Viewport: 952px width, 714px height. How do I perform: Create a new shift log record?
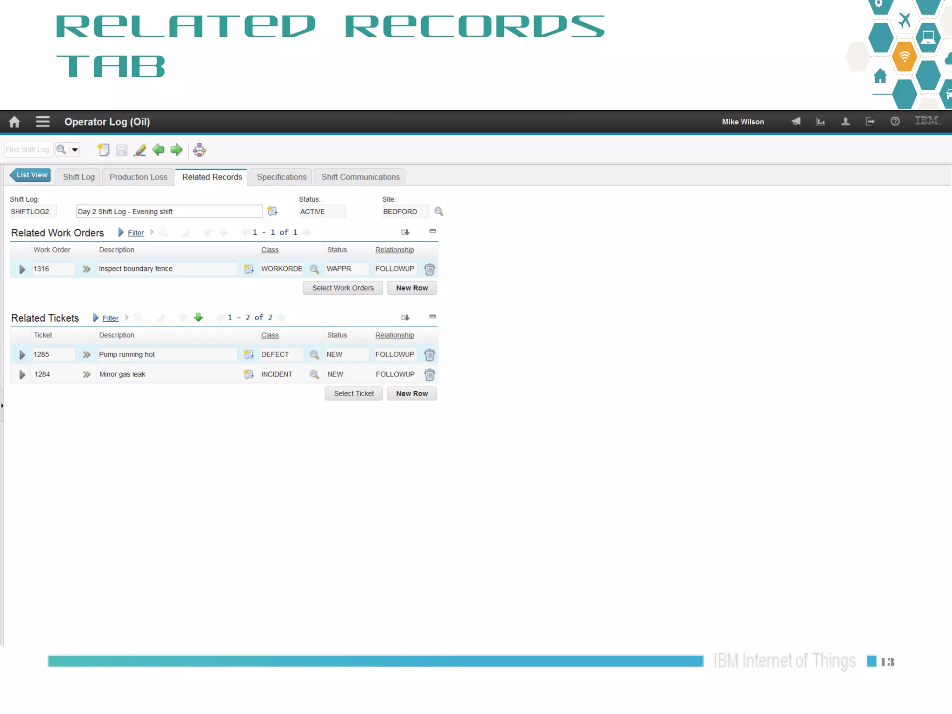[103, 150]
